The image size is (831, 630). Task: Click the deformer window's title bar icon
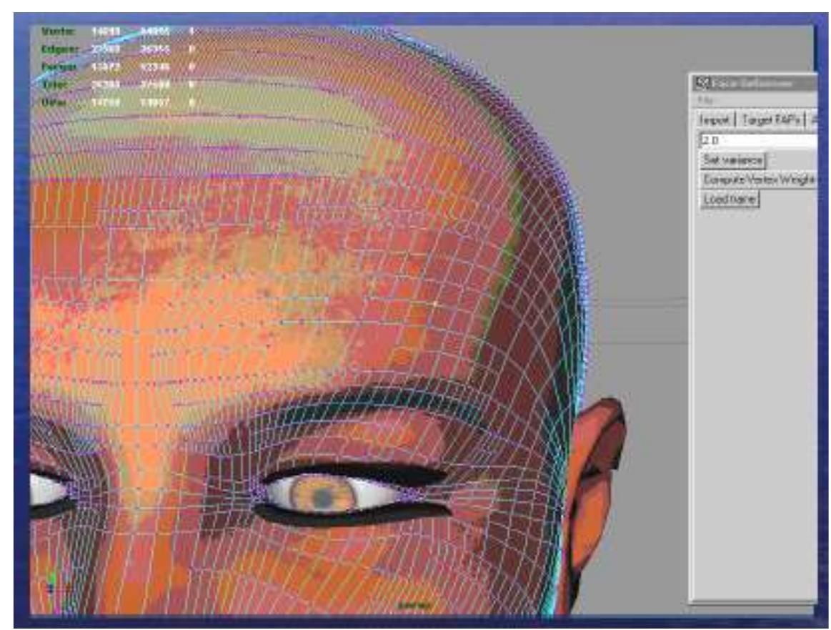point(702,83)
